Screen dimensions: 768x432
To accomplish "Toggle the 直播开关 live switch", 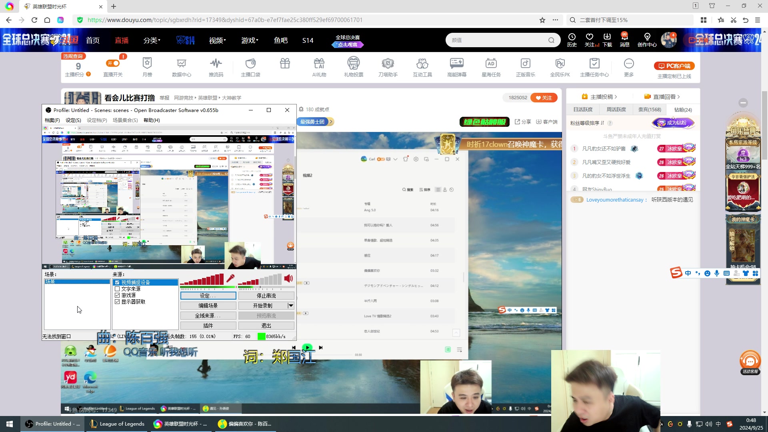I will click(x=113, y=63).
